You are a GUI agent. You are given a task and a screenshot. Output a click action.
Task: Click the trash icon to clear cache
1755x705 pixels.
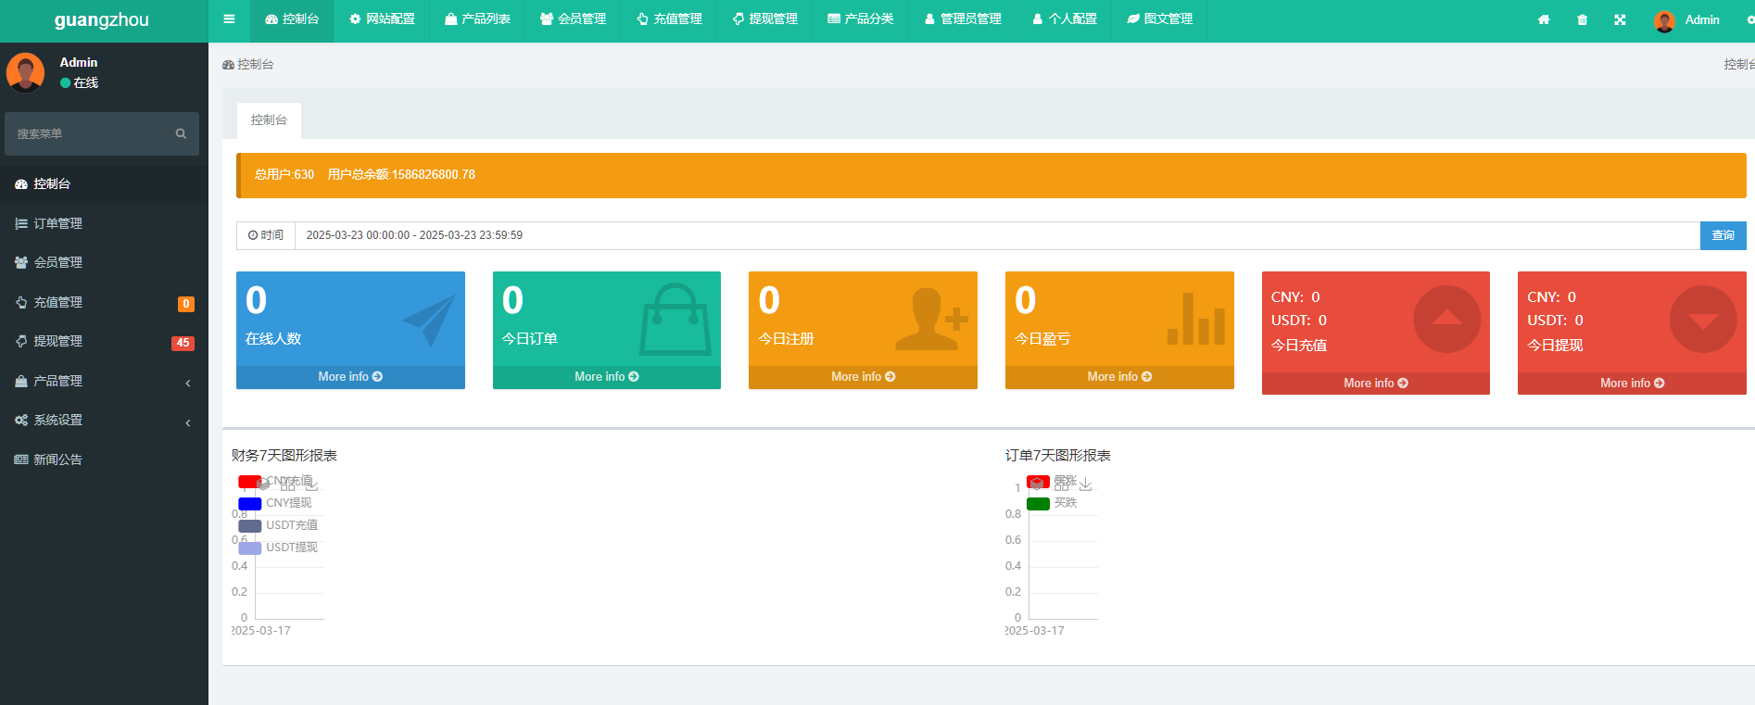tap(1582, 19)
